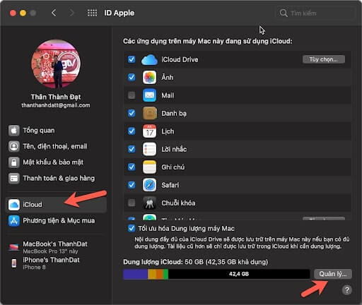
Task: Open the help question mark button
Action: [346, 290]
